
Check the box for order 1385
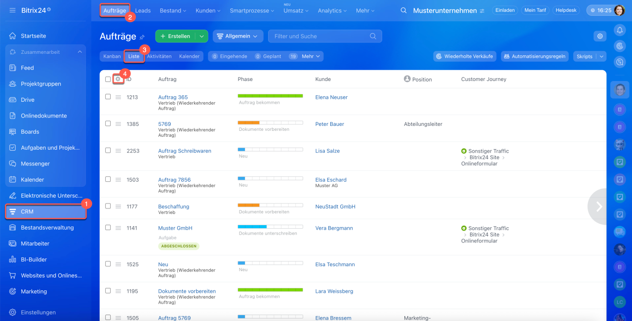pyautogui.click(x=108, y=123)
